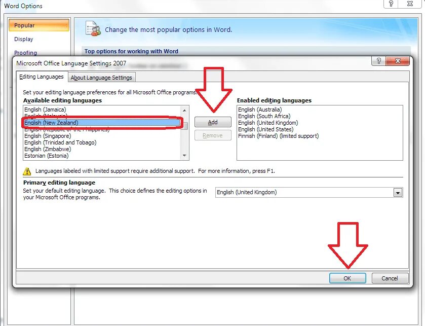425x326 pixels.
Task: Click the Add language button
Action: pos(213,122)
